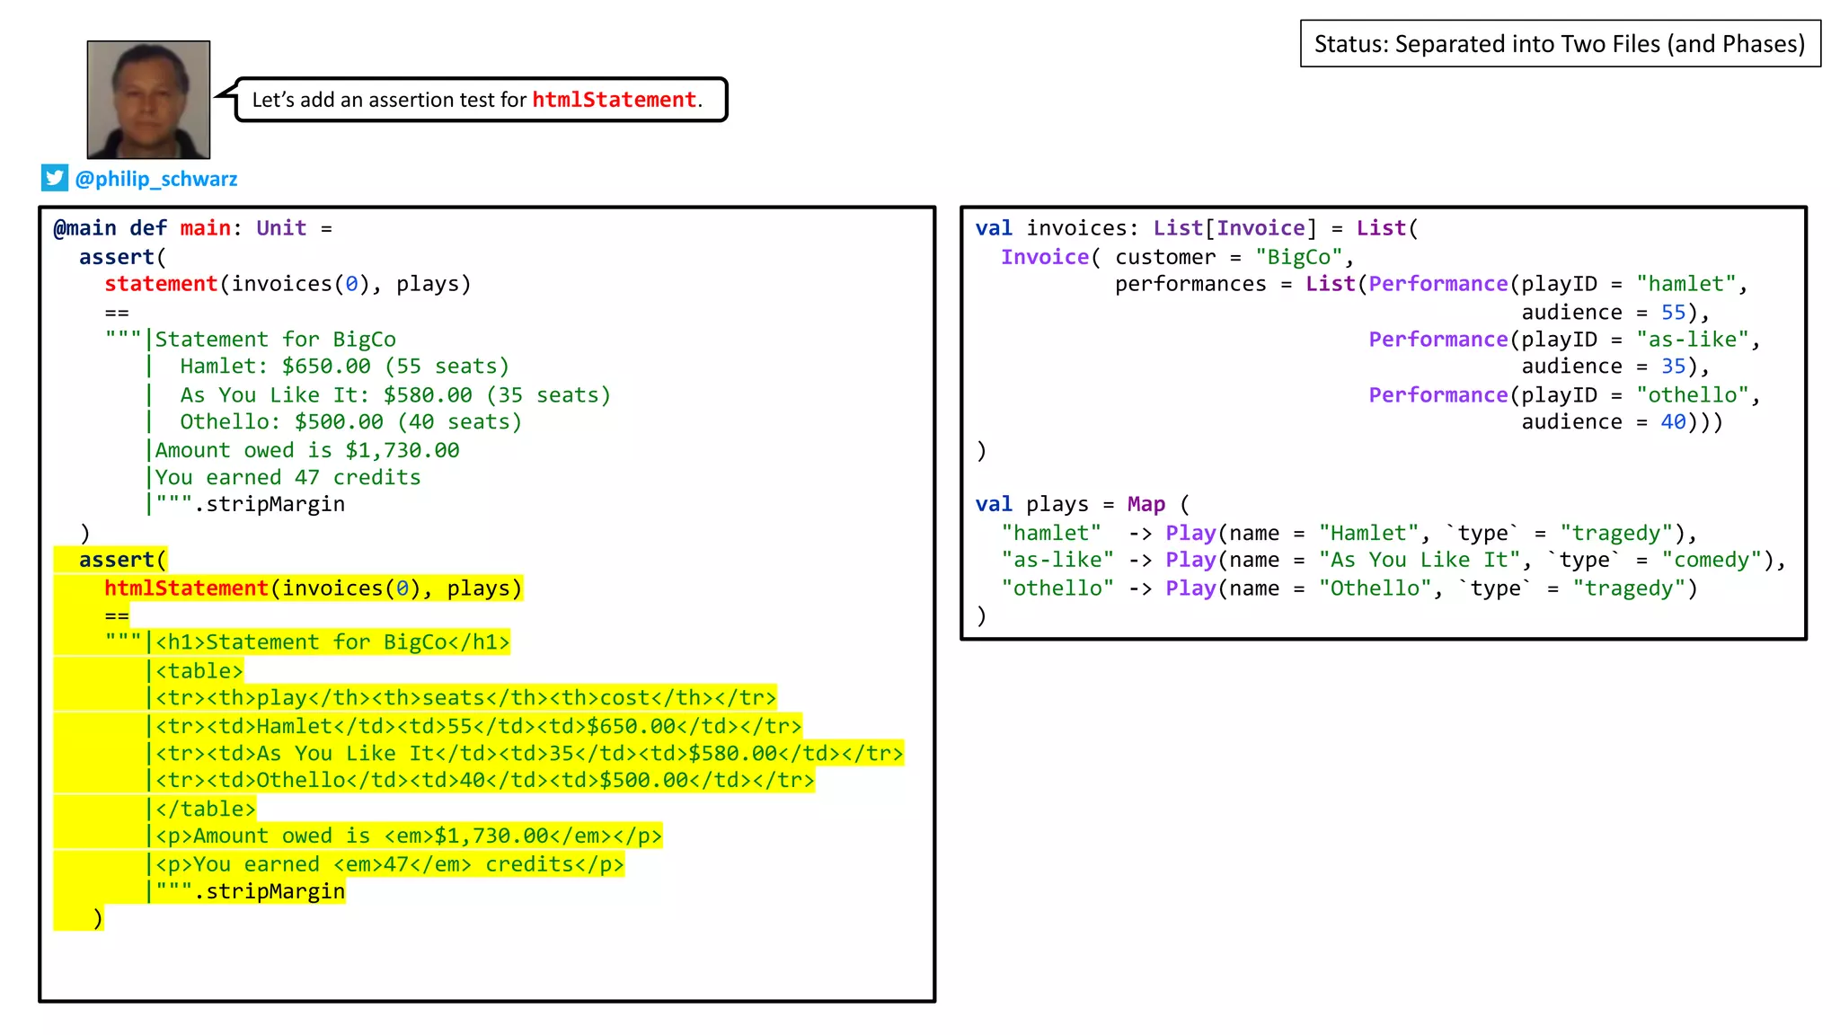
Task: Click the audience value 55
Action: coord(1673,312)
